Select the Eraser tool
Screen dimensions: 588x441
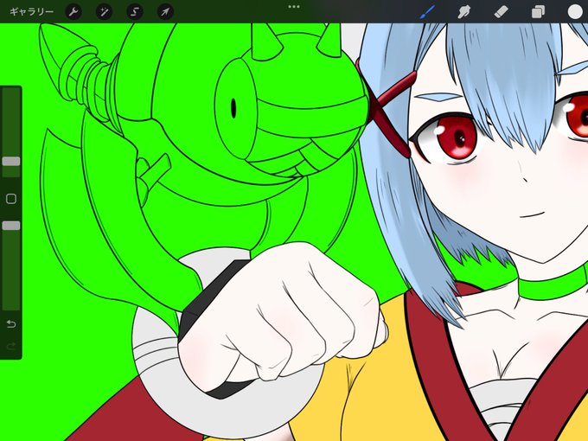pos(501,12)
